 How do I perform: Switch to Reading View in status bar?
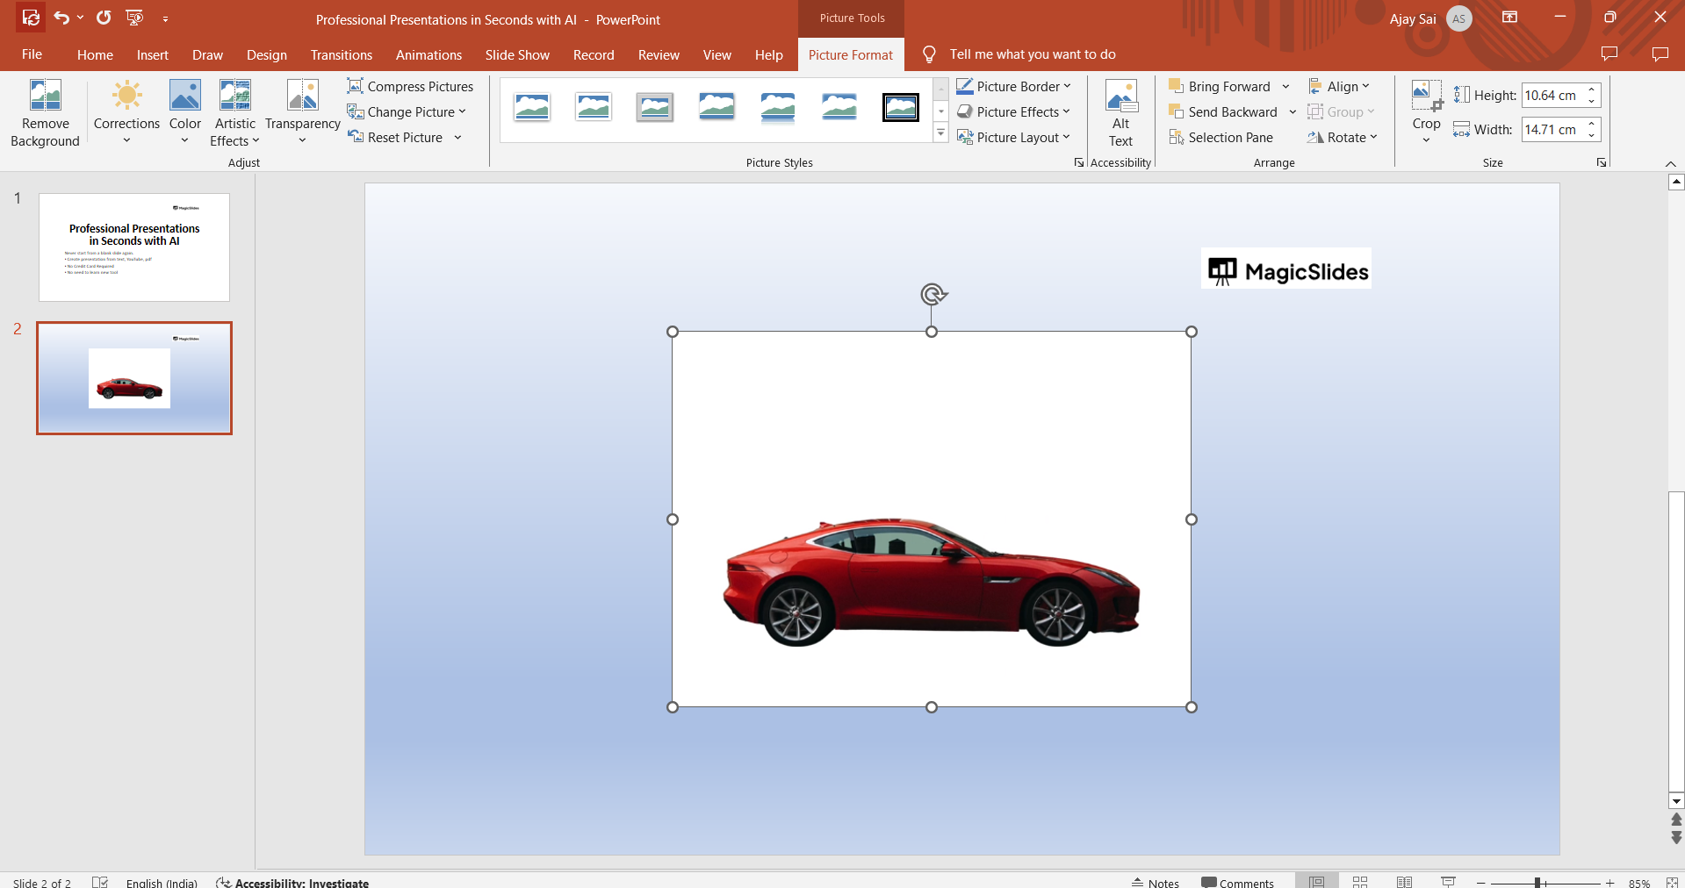pos(1404,882)
